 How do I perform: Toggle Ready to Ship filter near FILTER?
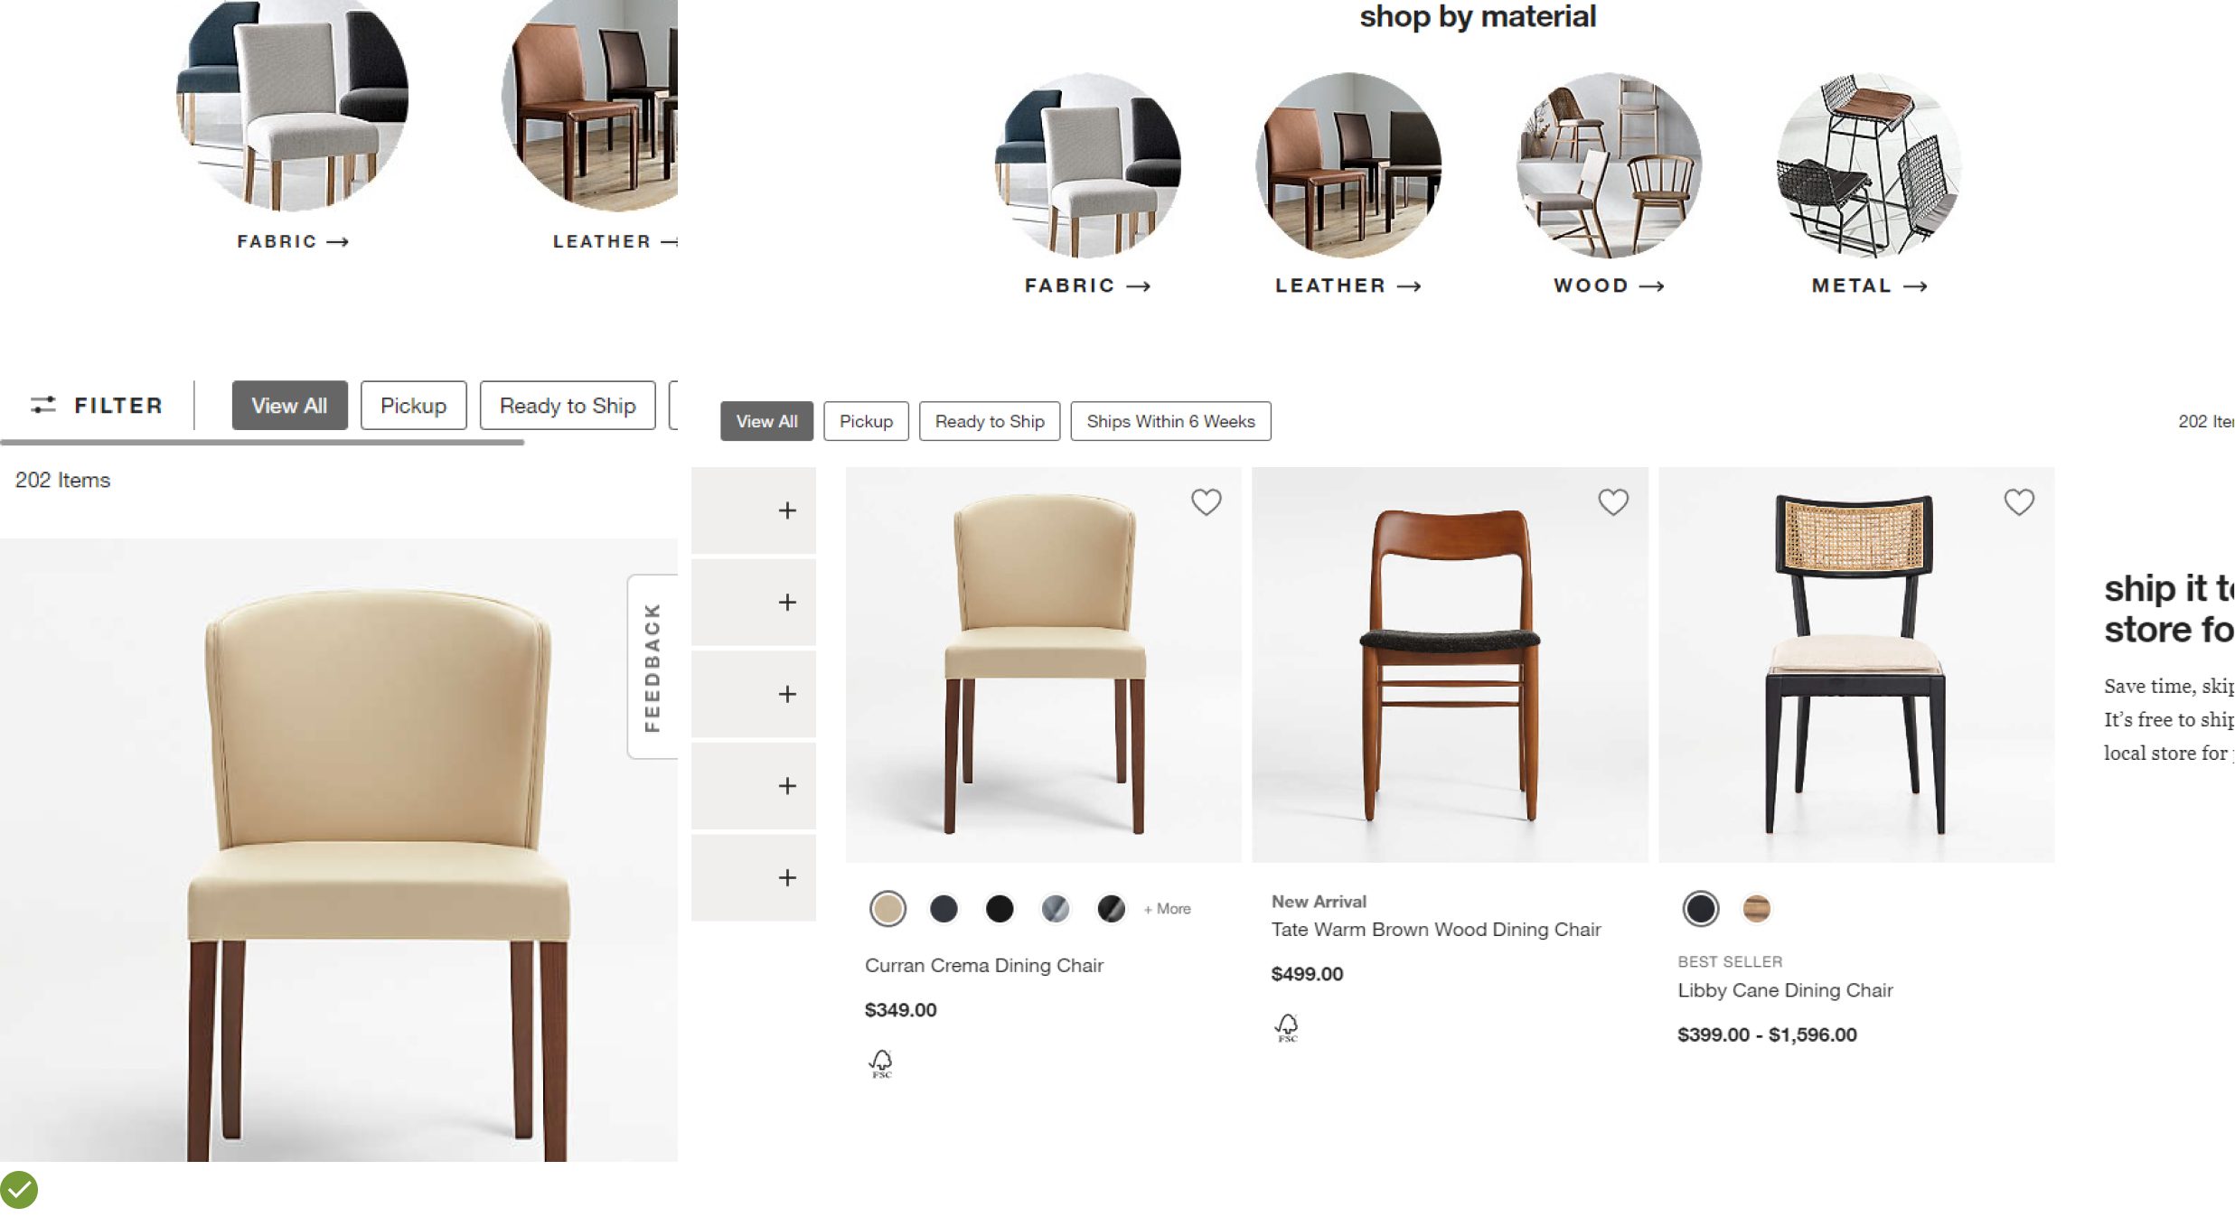pyautogui.click(x=567, y=406)
